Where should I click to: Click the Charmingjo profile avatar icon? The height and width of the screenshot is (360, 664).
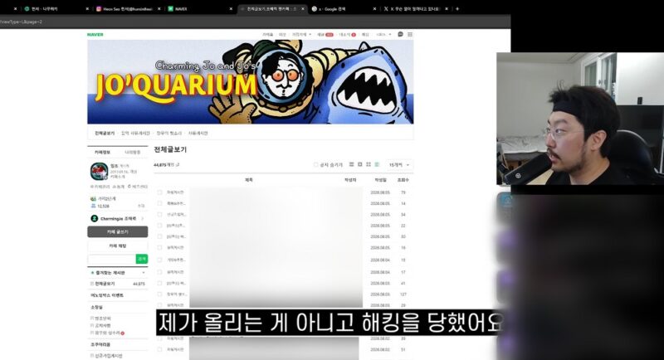[95, 218]
